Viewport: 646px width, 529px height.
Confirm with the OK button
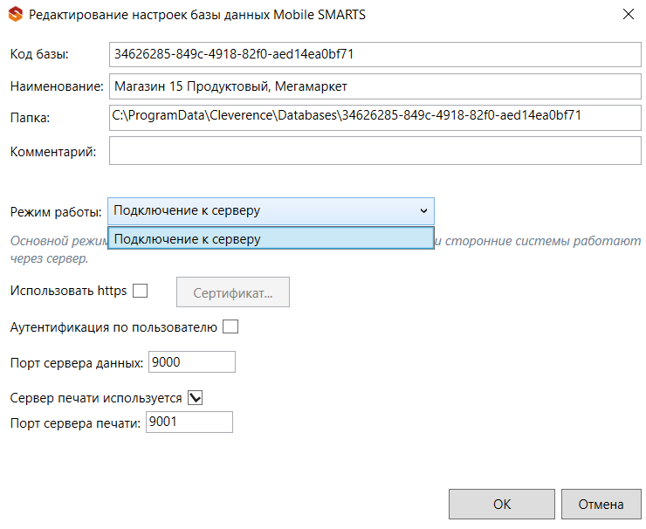click(502, 504)
